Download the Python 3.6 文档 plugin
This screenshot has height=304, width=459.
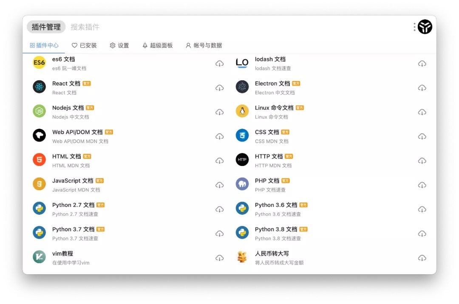422,209
